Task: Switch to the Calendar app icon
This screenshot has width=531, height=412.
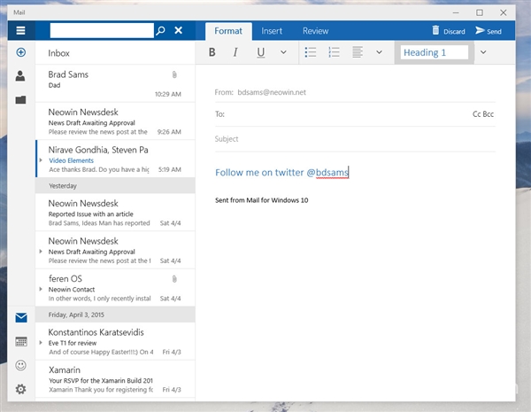Action: click(x=20, y=341)
